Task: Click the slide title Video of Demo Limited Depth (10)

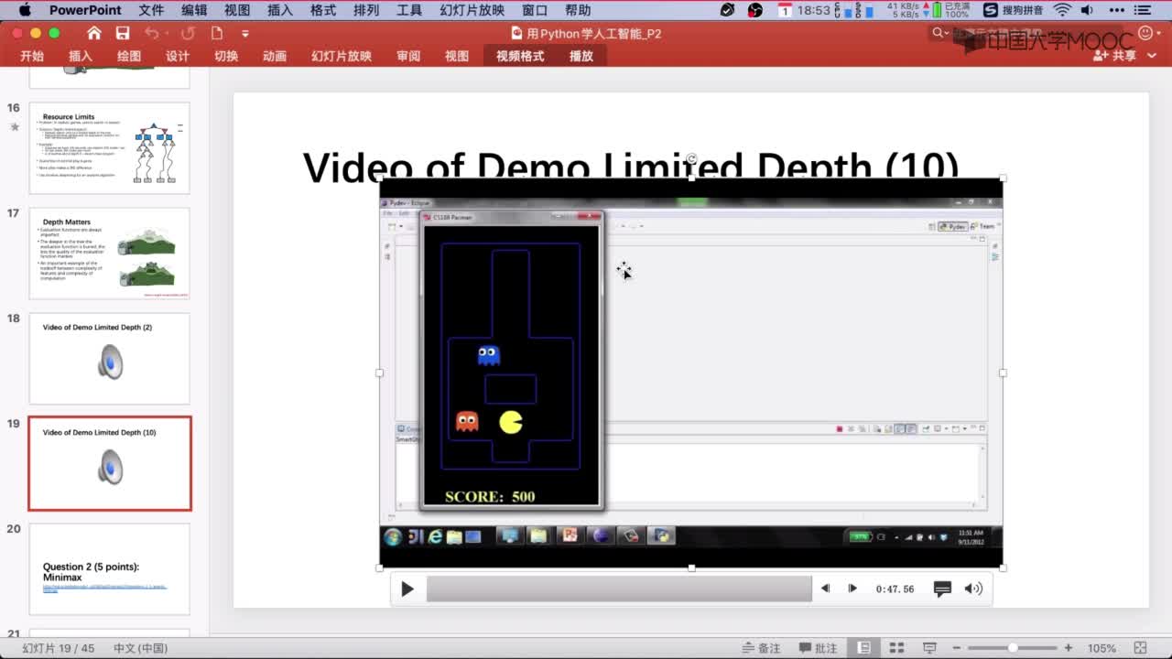Action: (630, 166)
